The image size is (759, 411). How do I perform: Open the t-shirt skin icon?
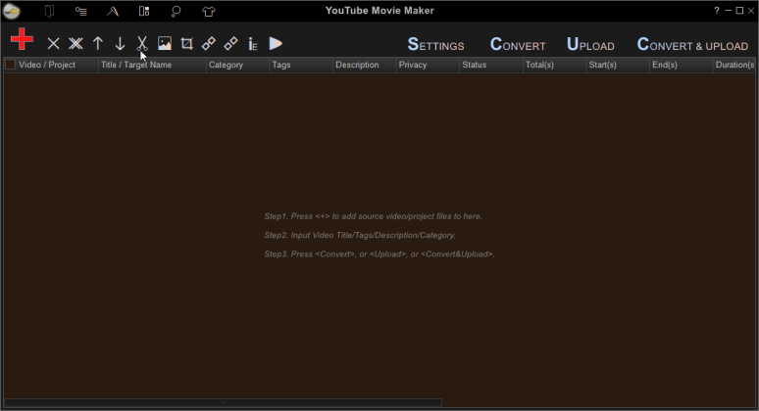(x=209, y=11)
